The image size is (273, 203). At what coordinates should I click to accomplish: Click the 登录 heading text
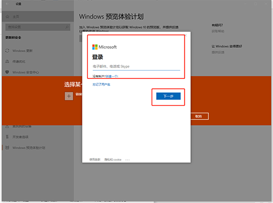coord(98,57)
